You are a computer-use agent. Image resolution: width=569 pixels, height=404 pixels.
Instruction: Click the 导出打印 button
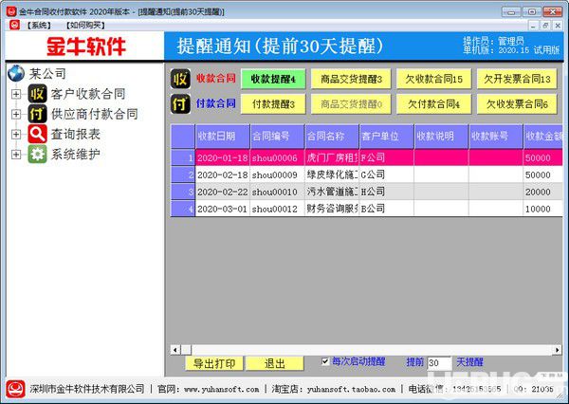(214, 363)
